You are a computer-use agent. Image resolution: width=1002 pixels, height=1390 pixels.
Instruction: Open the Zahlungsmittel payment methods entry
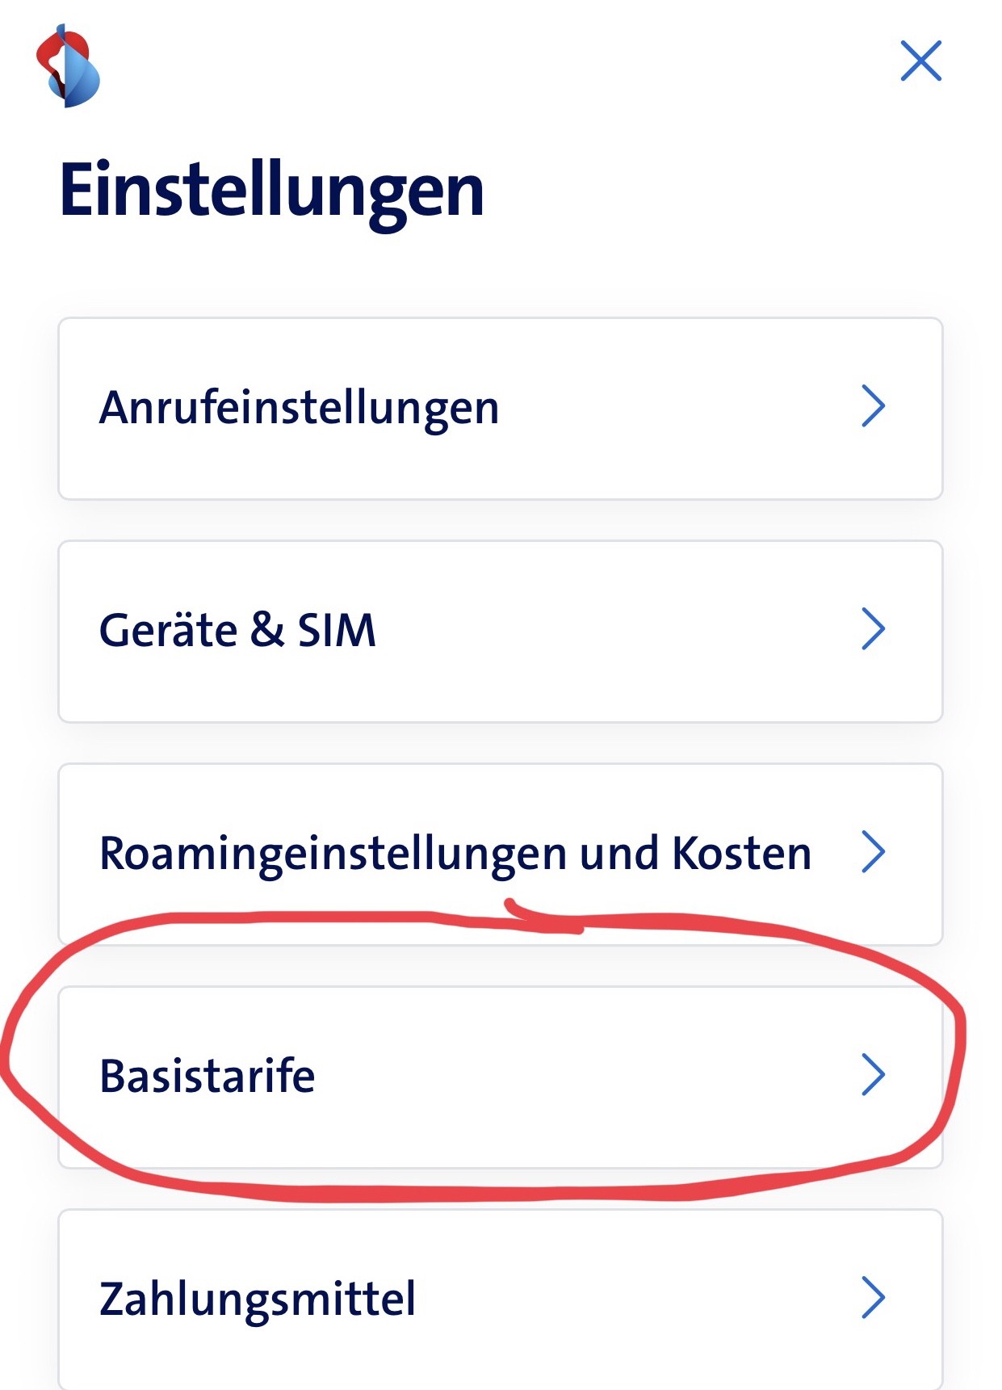[x=258, y=1299]
